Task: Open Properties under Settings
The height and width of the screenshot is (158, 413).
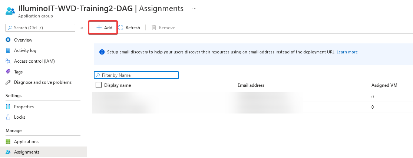Action: point(24,107)
